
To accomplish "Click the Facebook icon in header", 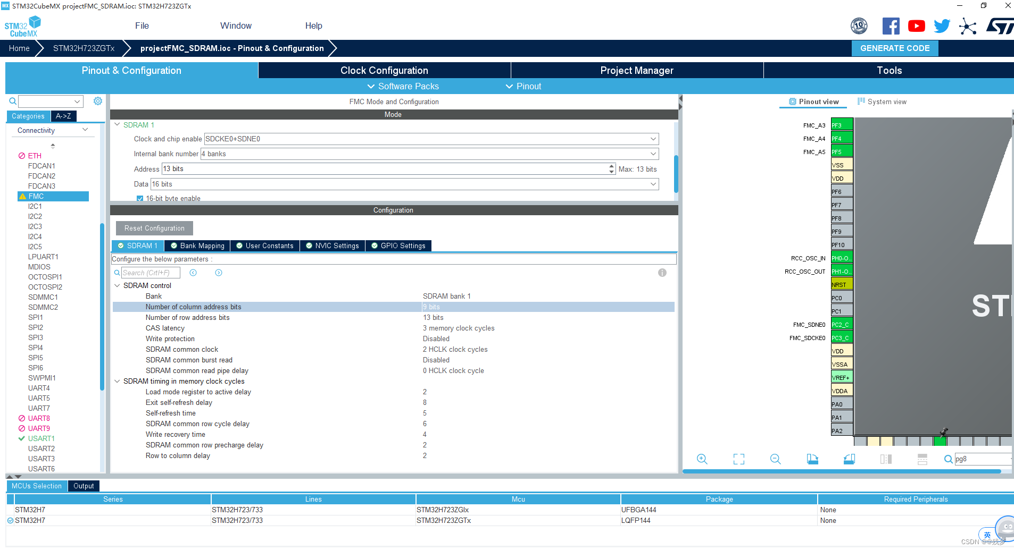I will (x=891, y=26).
